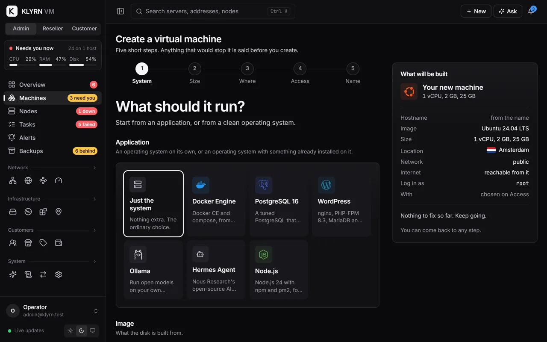Click the RAM usage bar
Viewport: 547px width, 342px height.
[x=53, y=65]
